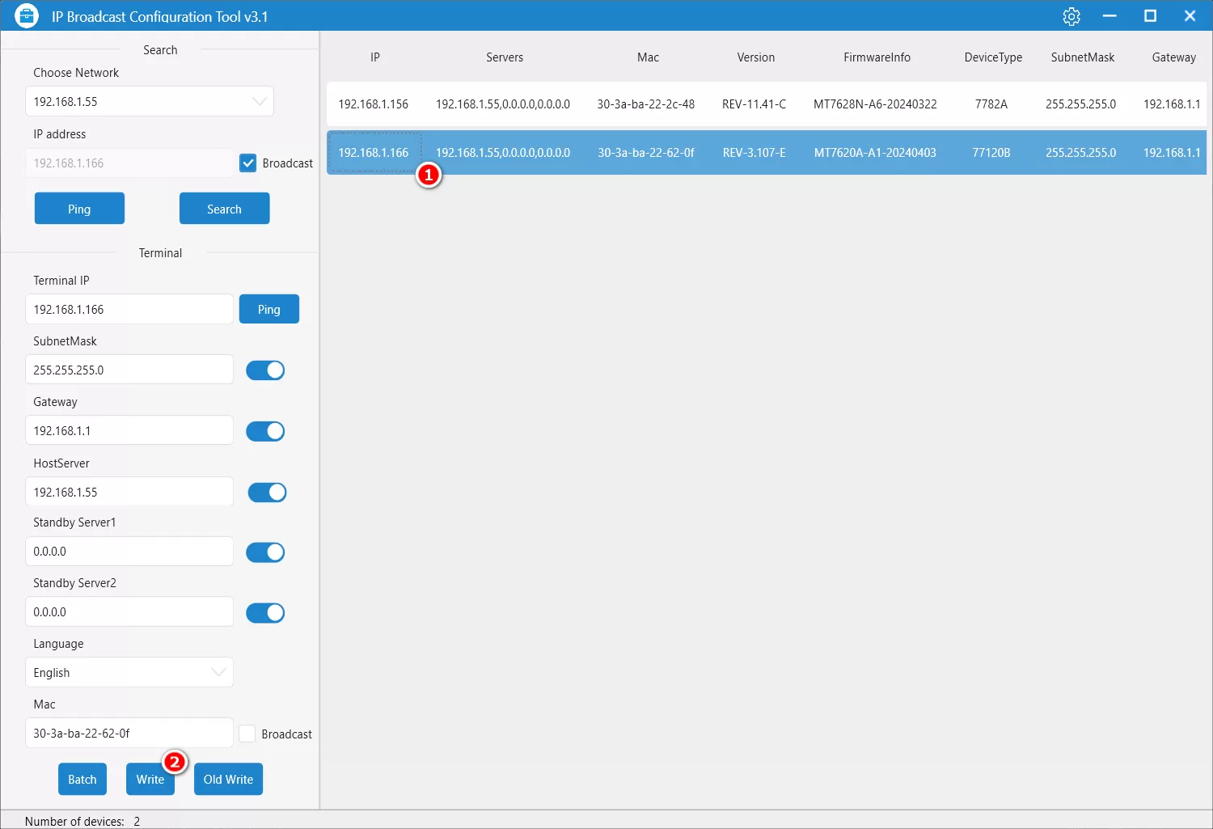Toggle the Gateway switch
Image resolution: width=1213 pixels, height=829 pixels.
(x=265, y=431)
